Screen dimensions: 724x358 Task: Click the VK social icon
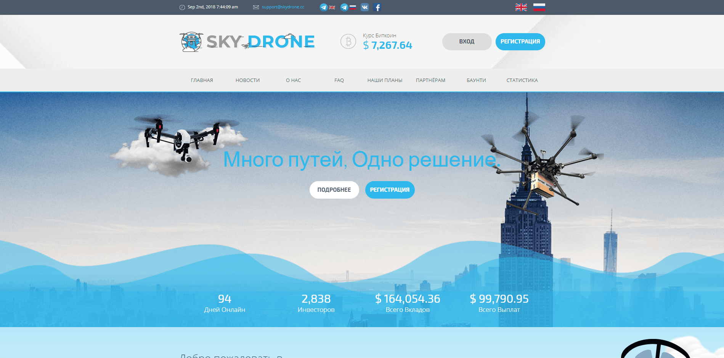364,7
